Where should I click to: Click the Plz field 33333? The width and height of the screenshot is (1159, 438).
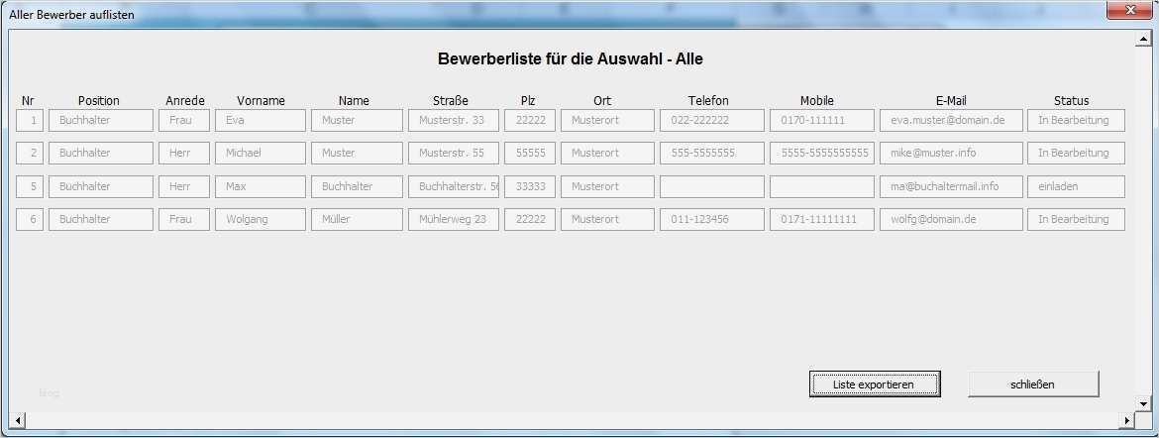click(530, 186)
